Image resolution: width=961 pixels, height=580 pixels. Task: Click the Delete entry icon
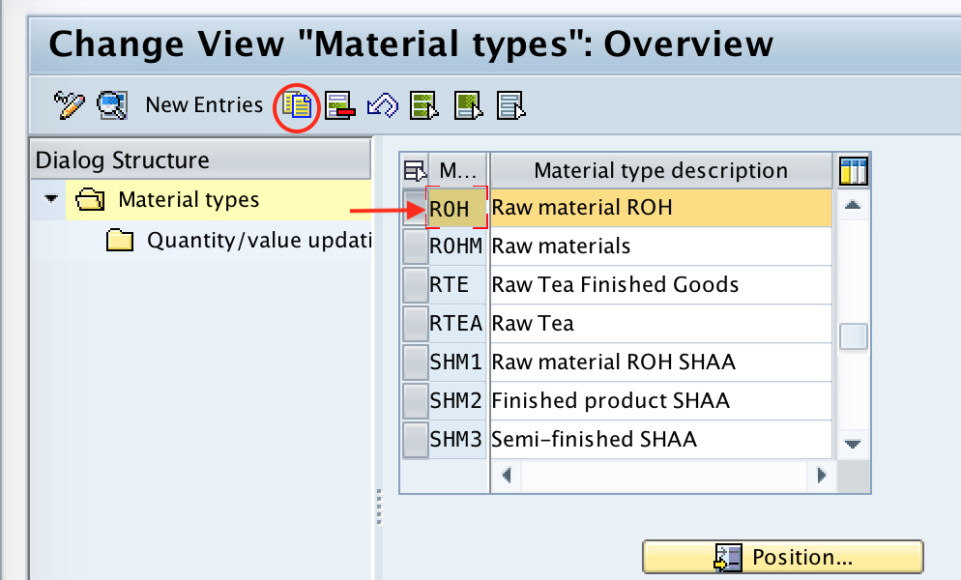(x=340, y=105)
